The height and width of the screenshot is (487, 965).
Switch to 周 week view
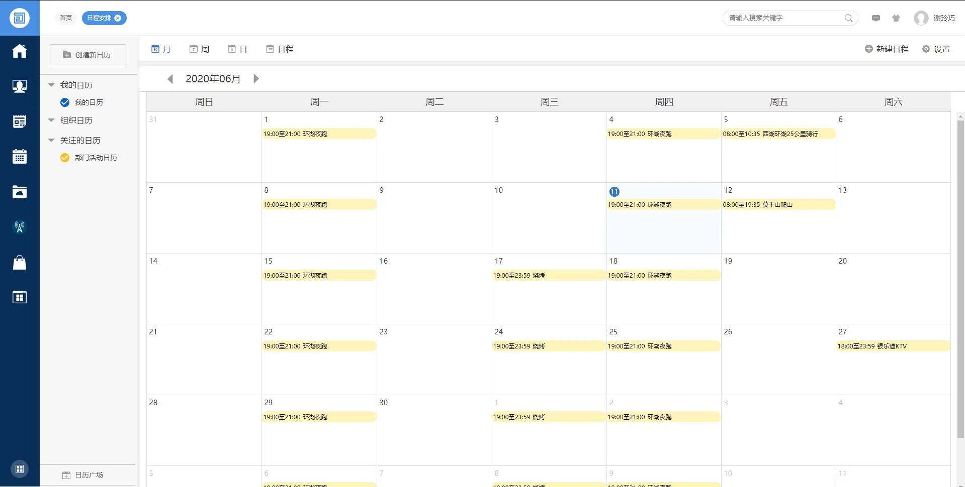pos(200,49)
